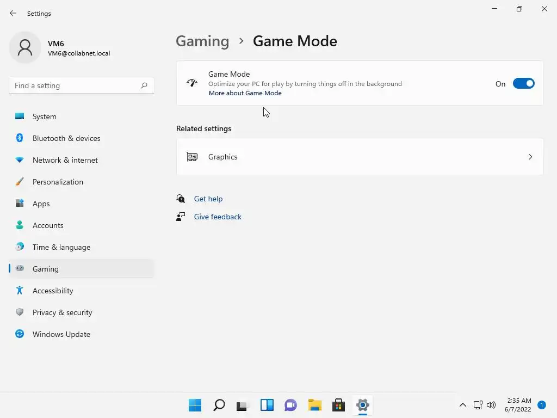Click the Give feedback person icon
The height and width of the screenshot is (418, 557).
click(x=181, y=217)
